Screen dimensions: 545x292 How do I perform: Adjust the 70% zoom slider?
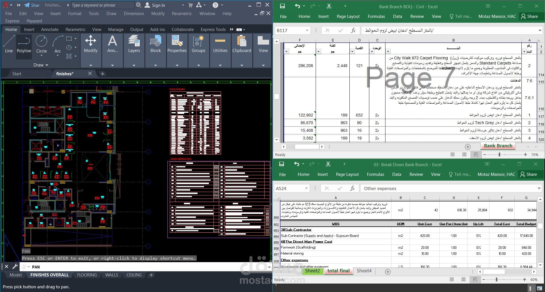coord(499,155)
